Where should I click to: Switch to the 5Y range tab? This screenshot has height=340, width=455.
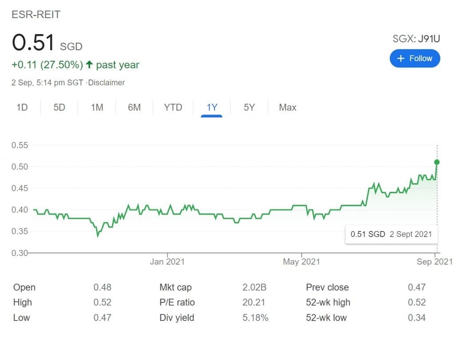(x=249, y=107)
